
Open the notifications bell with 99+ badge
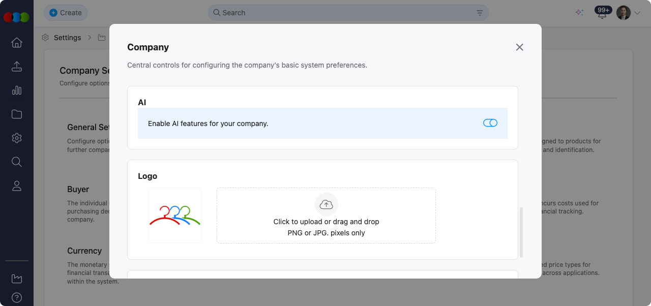pos(602,14)
